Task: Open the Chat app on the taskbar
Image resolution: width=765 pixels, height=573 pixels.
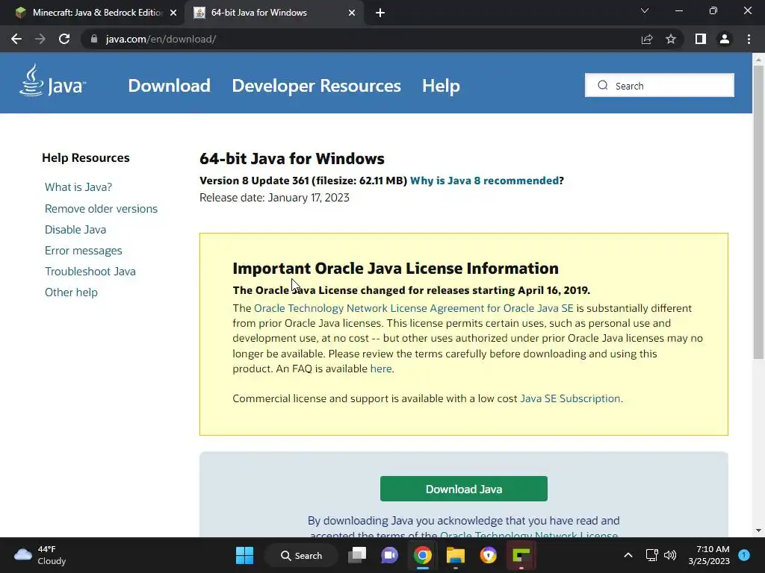Action: coord(389,555)
